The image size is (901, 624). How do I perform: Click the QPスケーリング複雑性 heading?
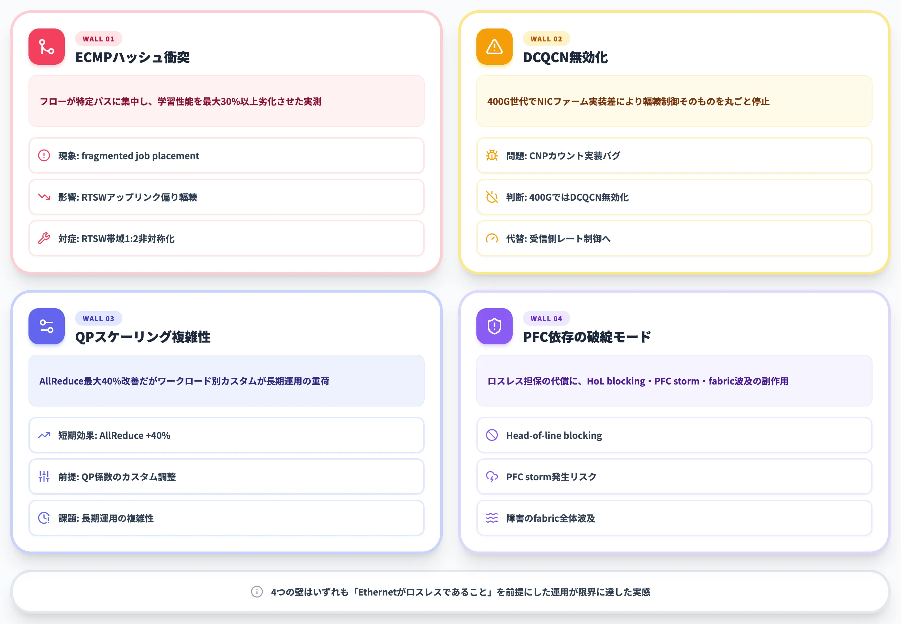[143, 337]
